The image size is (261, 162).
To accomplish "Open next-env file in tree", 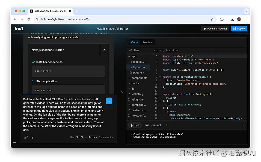I will [x=138, y=110].
